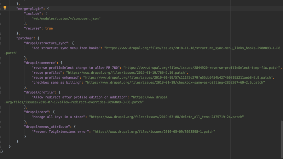Click the "reuse profiles enhanced" key
283x159 pixels.
pos(56,78)
